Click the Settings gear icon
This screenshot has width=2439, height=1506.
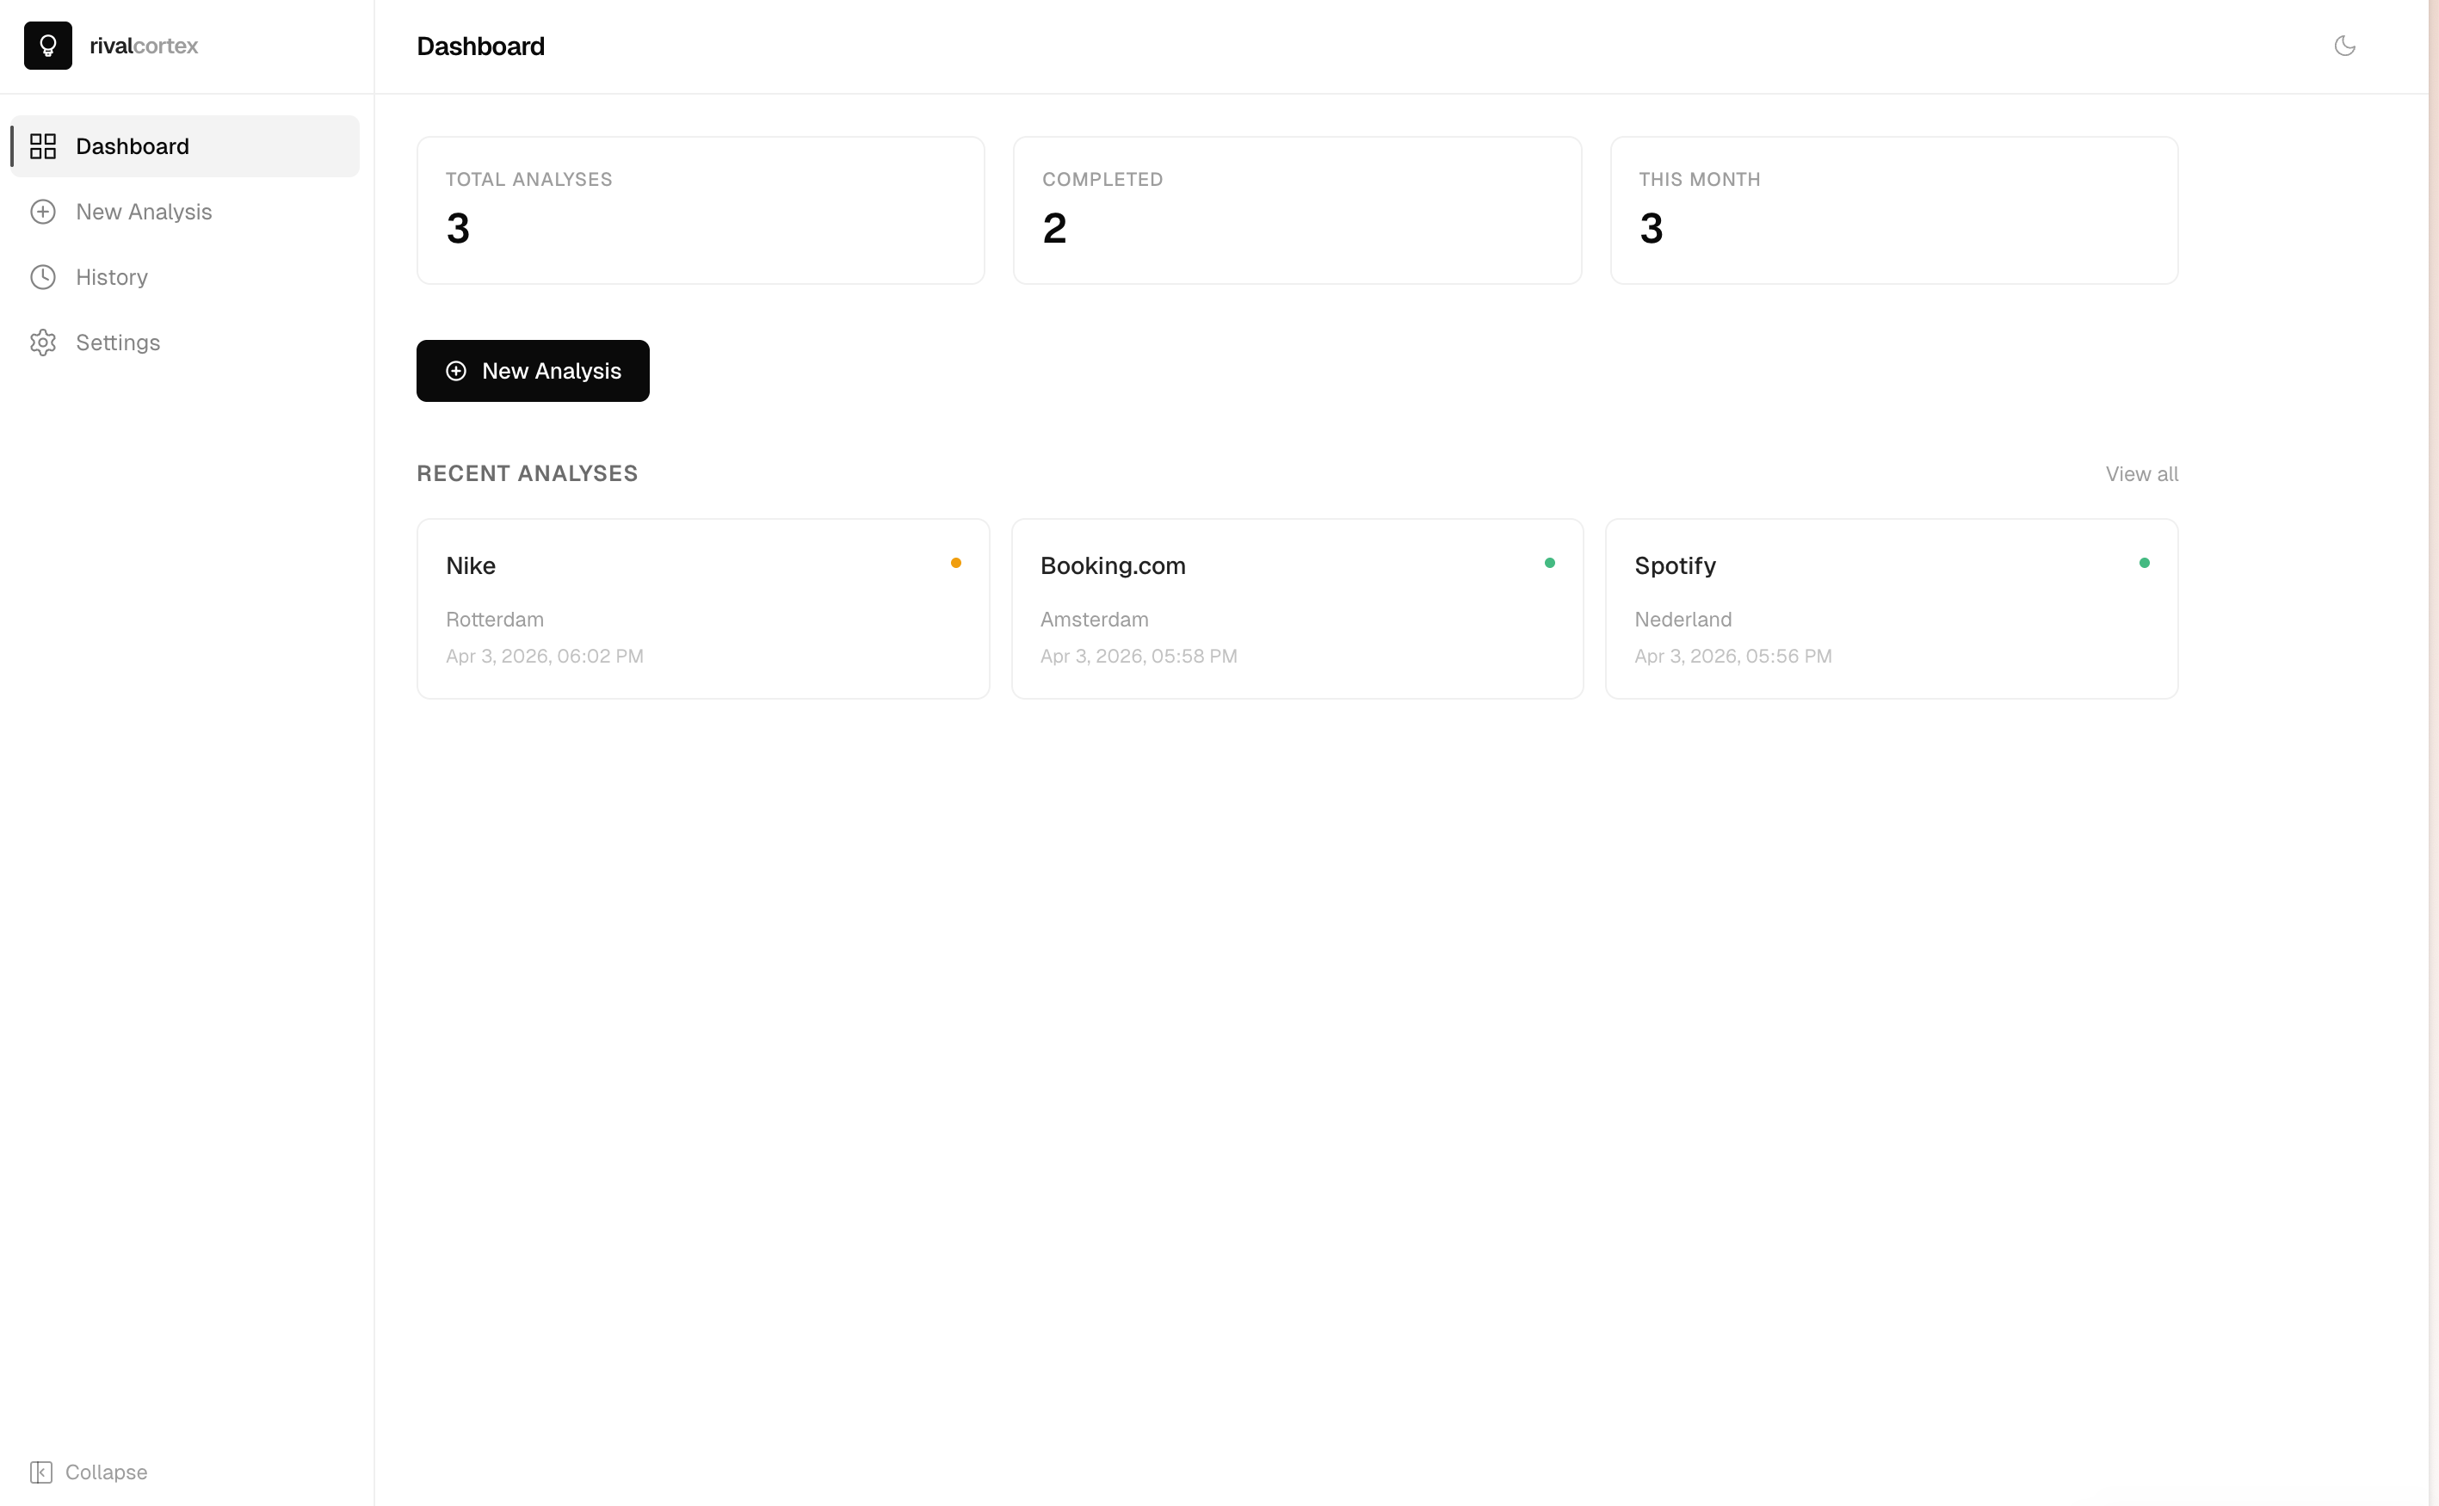coord(43,343)
